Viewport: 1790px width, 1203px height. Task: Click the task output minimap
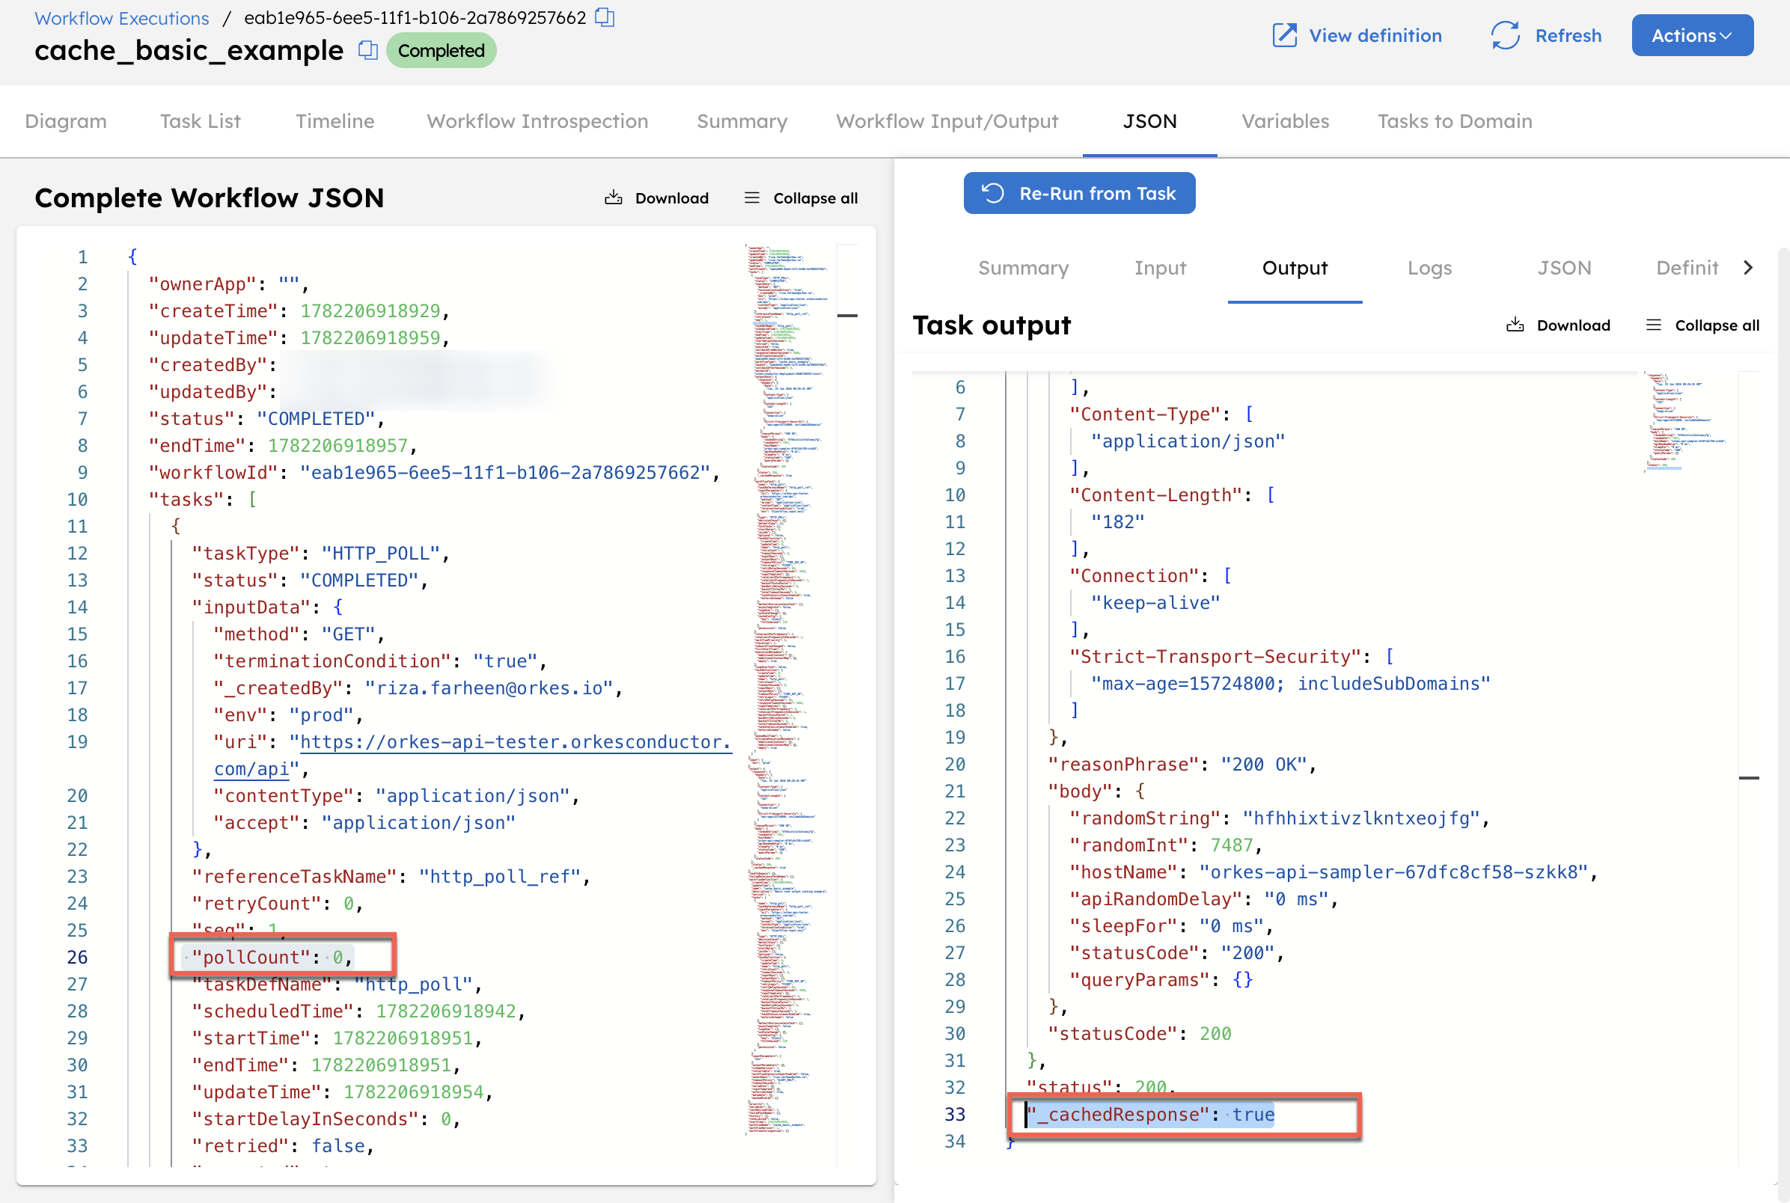click(1686, 422)
